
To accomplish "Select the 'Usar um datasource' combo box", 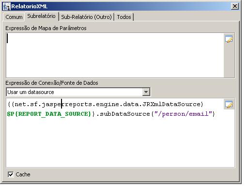I will coord(78,92).
